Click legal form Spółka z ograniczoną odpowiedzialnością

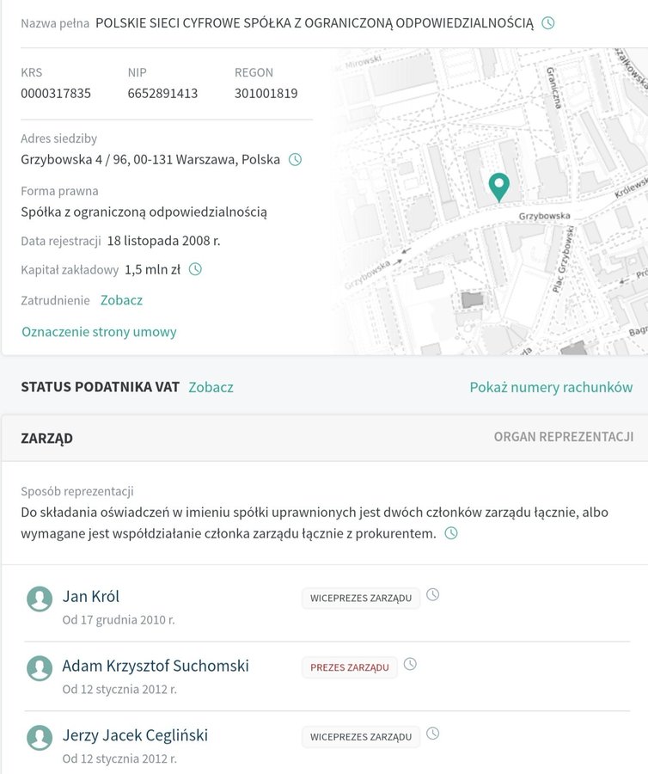tap(144, 212)
